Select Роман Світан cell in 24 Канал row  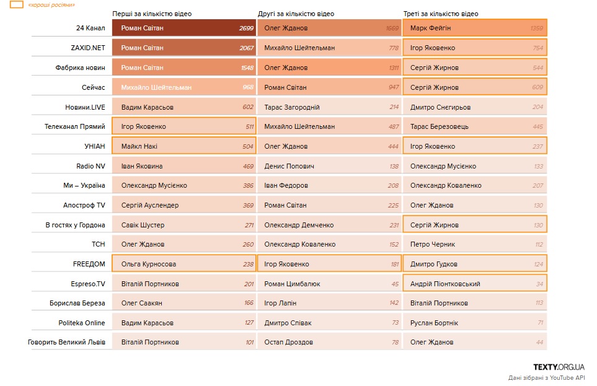pyautogui.click(x=184, y=29)
